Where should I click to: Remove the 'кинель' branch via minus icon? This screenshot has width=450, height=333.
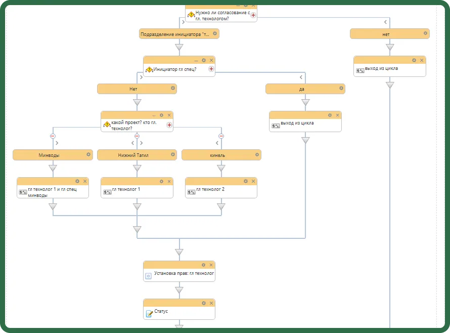coord(221,136)
